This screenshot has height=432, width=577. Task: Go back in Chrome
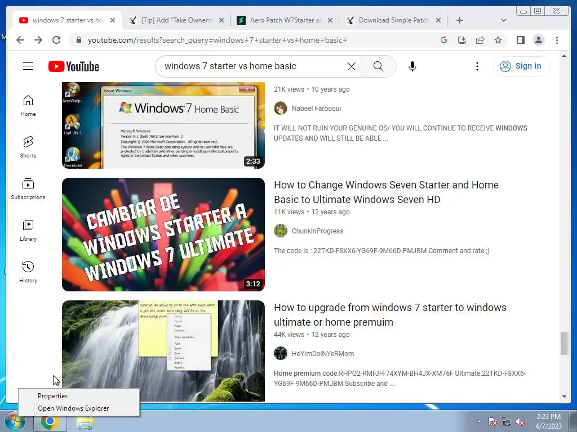[20, 40]
